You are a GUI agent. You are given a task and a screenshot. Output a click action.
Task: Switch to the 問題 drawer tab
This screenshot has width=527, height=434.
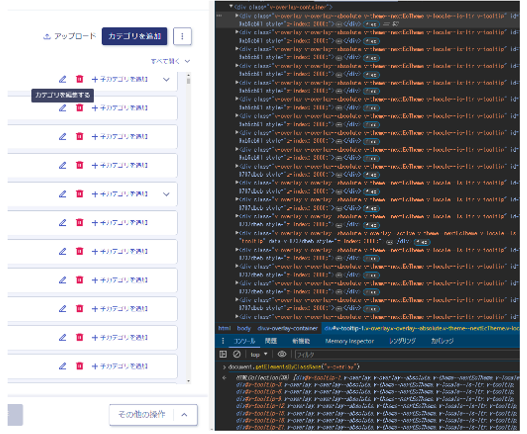tap(271, 341)
